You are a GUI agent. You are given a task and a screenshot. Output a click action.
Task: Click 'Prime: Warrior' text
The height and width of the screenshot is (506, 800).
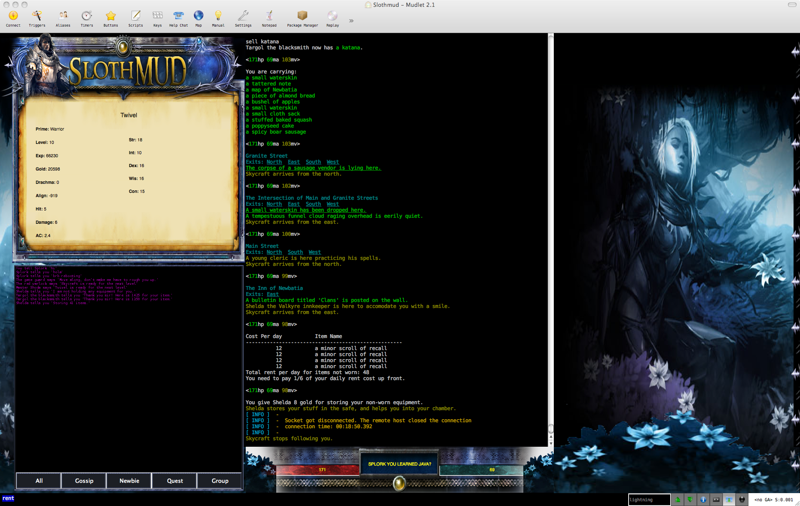coord(50,129)
